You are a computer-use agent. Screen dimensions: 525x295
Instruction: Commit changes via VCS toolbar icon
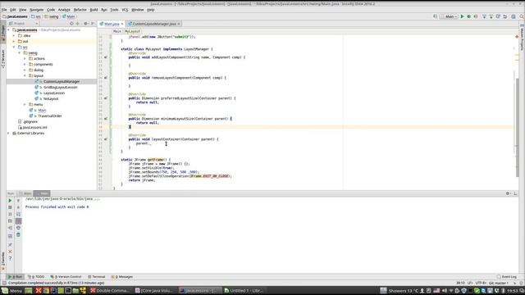(491, 16)
